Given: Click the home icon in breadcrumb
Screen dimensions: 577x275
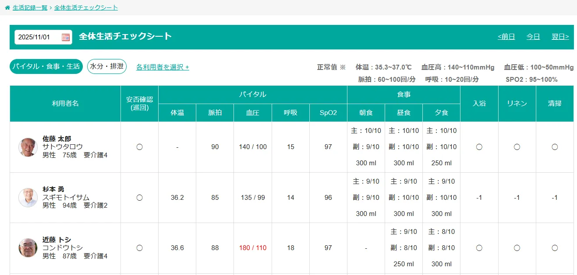Looking at the screenshot, I should 7,8.
